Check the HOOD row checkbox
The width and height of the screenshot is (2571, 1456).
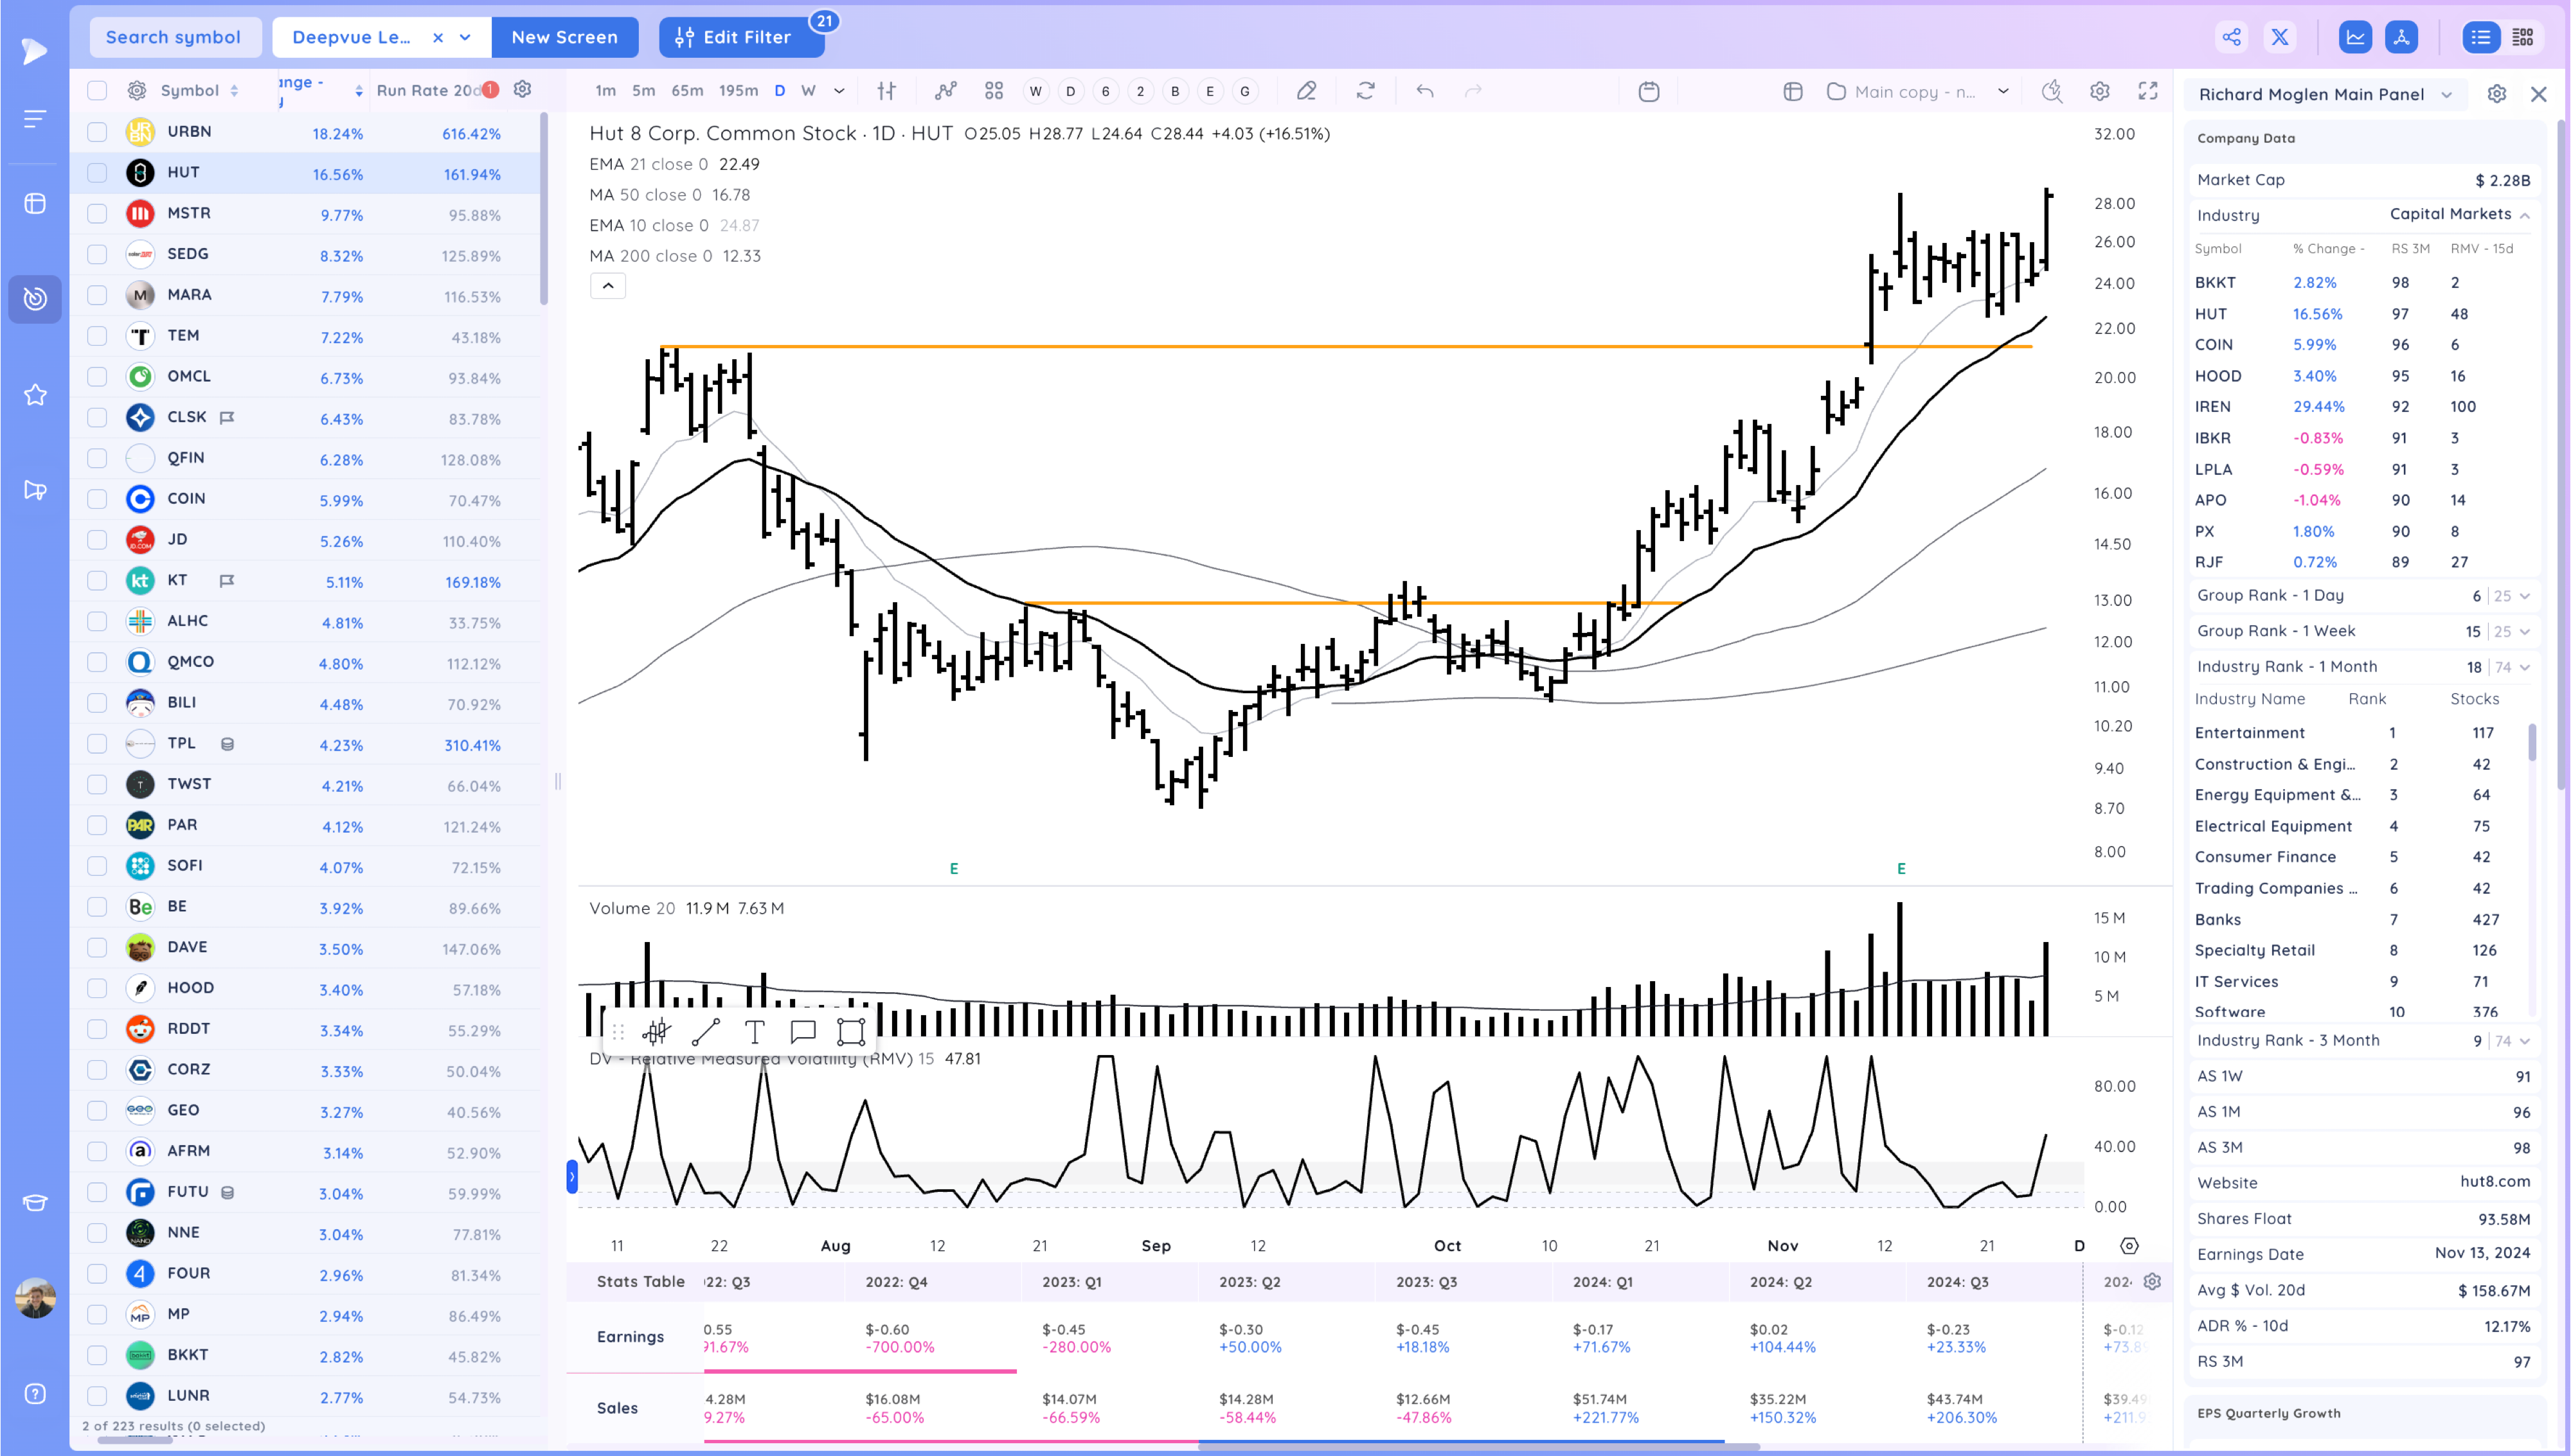click(97, 988)
